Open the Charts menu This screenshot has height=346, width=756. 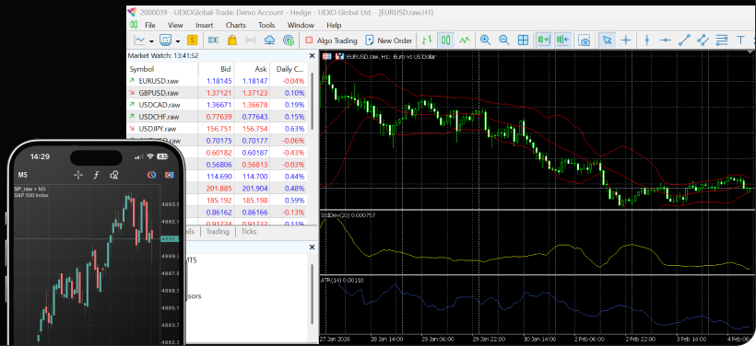coord(236,25)
